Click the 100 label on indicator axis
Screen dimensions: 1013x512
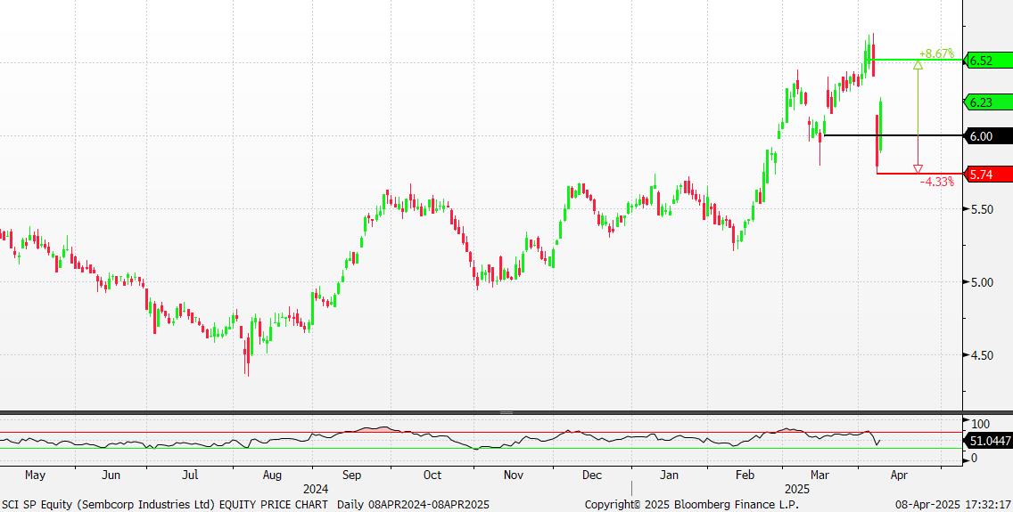[x=981, y=424]
